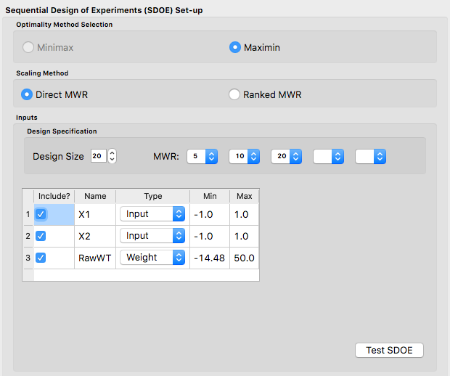Click the Design Size stepper arrows

pyautogui.click(x=112, y=156)
